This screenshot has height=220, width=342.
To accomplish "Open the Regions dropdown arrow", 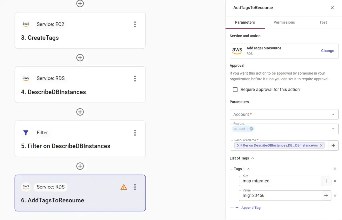I will point(333,129).
